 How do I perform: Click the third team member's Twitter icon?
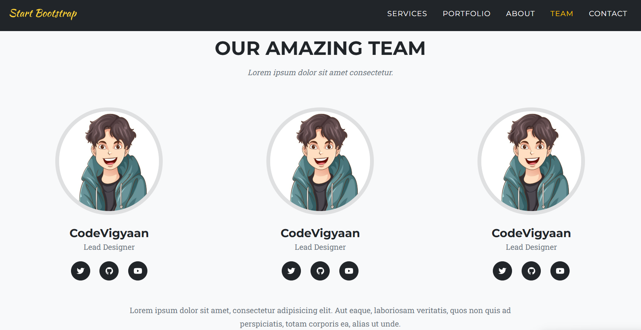click(x=502, y=271)
